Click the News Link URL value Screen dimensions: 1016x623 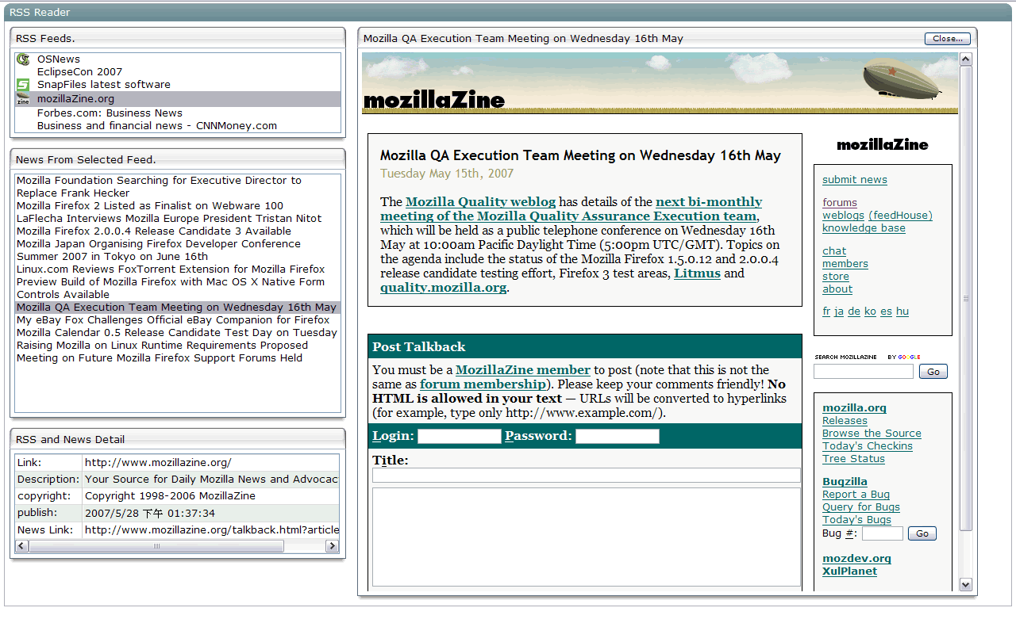[x=211, y=530]
